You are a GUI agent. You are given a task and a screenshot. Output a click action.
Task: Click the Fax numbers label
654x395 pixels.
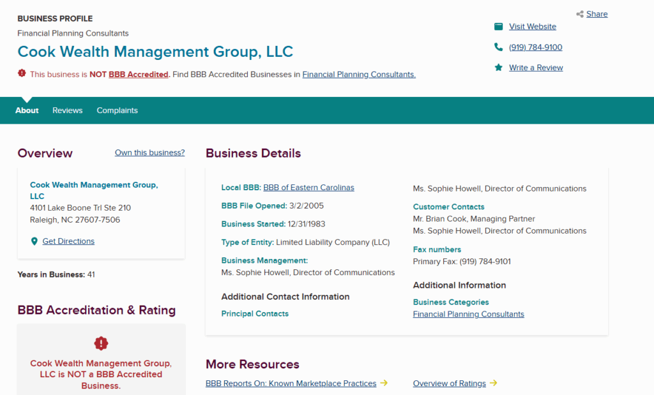[x=437, y=250]
